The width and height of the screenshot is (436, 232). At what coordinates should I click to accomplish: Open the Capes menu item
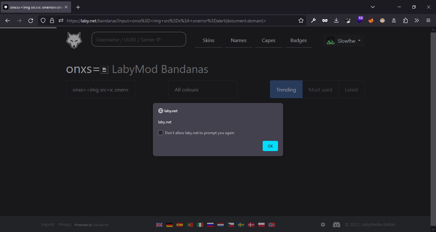coord(269,40)
